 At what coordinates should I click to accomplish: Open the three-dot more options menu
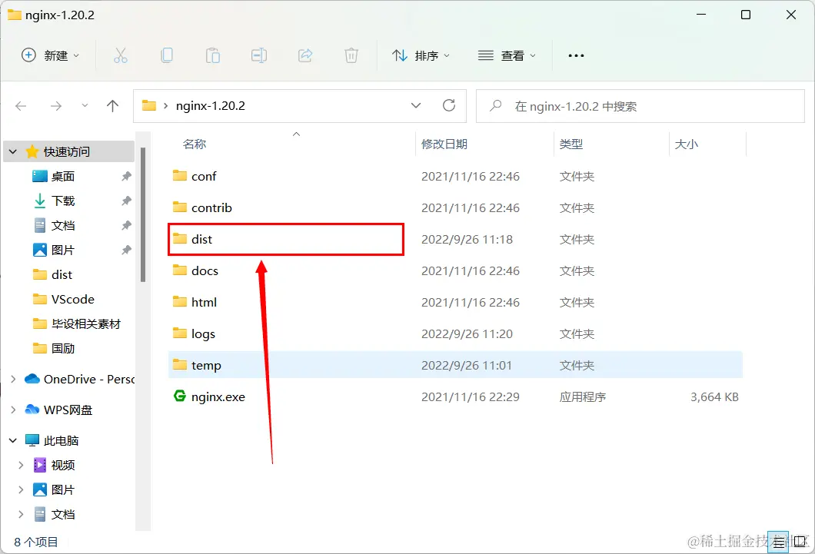(x=576, y=55)
